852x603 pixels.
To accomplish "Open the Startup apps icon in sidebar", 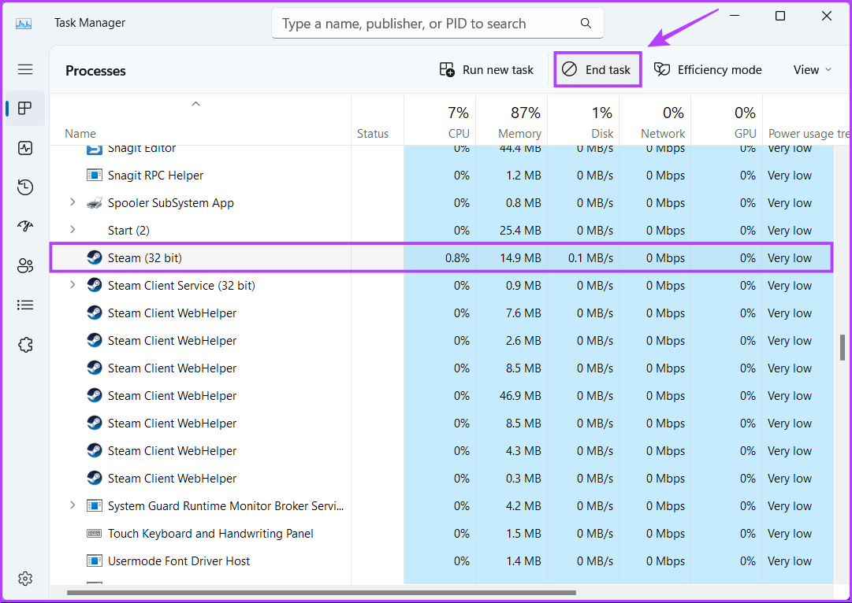I will point(25,227).
